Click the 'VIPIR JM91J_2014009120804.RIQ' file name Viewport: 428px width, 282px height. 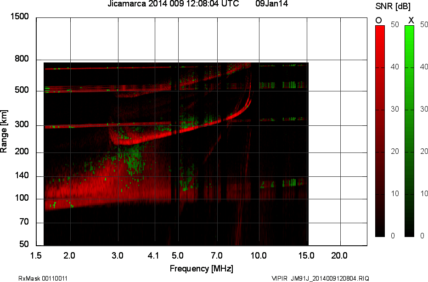click(321, 278)
